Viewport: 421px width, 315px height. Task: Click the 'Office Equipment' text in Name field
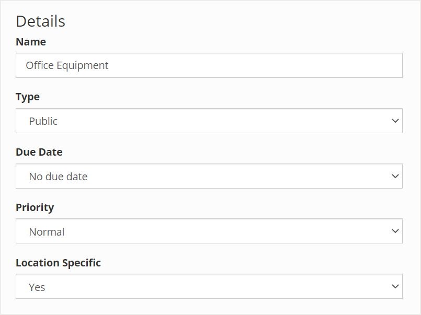click(67, 65)
